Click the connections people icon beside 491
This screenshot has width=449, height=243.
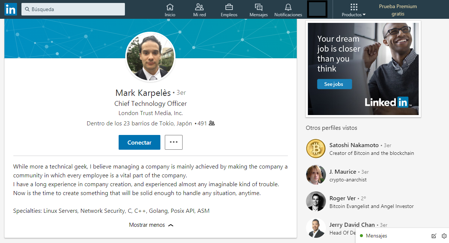pos(212,123)
